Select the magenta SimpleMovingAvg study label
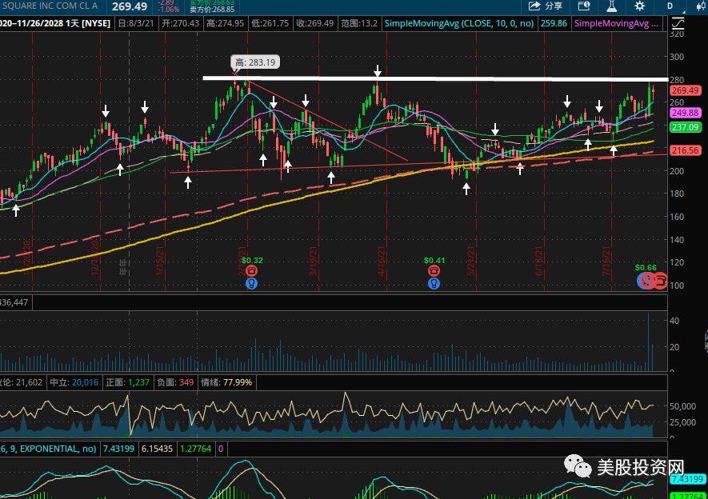 click(x=616, y=23)
